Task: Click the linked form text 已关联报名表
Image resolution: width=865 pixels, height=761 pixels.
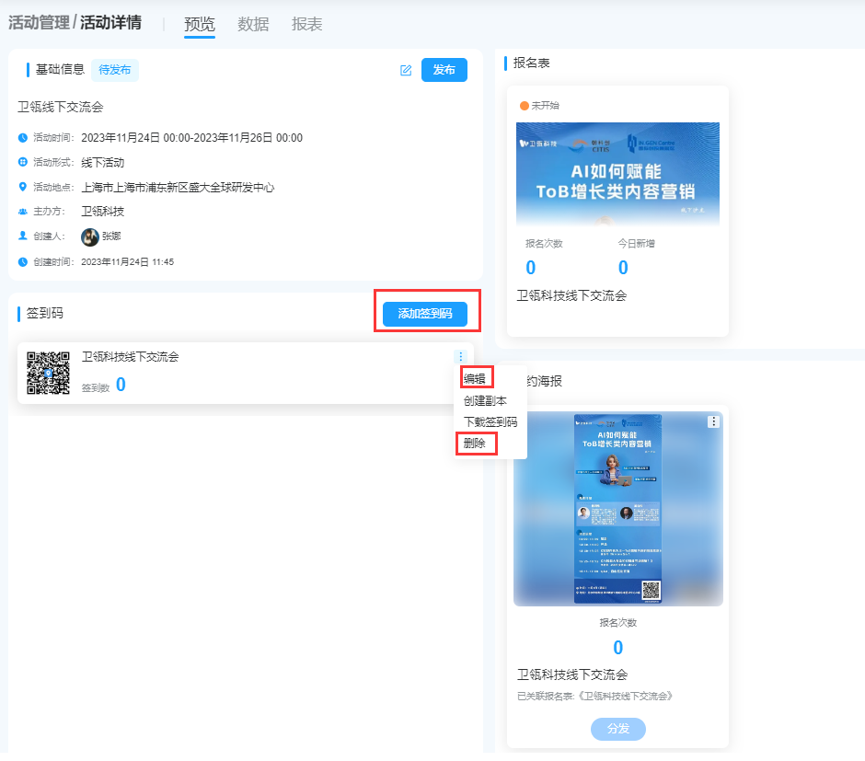Action: (x=594, y=696)
